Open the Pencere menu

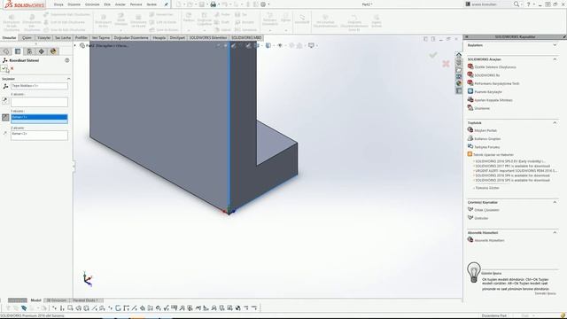point(136,4)
